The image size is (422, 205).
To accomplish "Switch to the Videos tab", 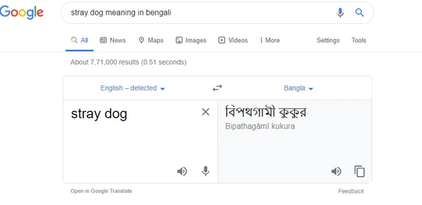I will click(233, 40).
